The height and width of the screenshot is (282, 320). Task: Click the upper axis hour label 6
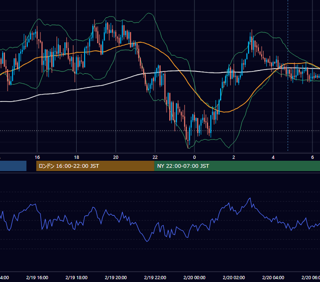[312, 157]
